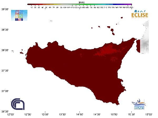
Task: Click the ECLISE logo
Action: [140, 14]
